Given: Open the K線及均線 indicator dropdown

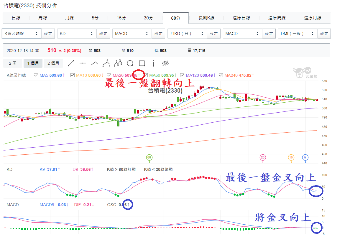Looking at the screenshot, I should pyautogui.click(x=22, y=34).
